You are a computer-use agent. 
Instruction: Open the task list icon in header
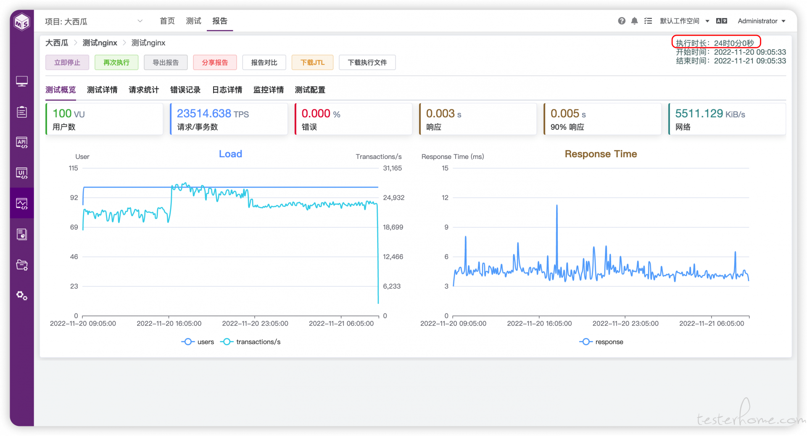point(648,21)
